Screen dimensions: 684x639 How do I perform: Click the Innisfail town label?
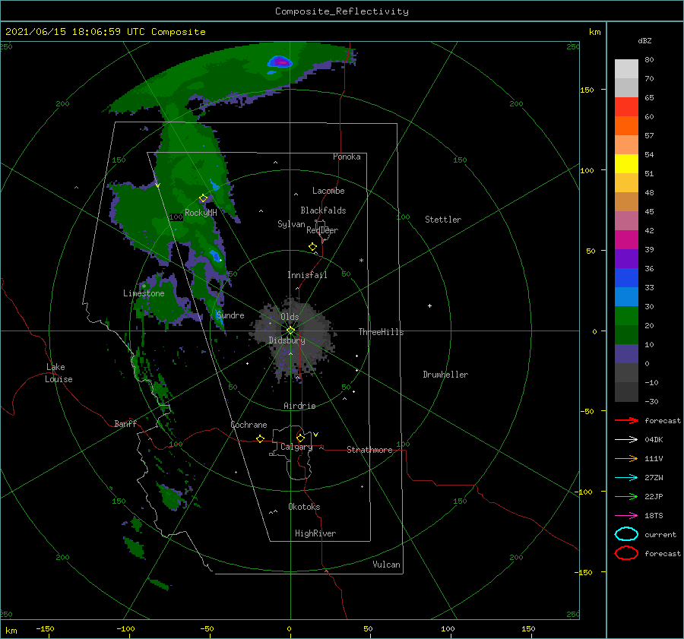coord(307,275)
